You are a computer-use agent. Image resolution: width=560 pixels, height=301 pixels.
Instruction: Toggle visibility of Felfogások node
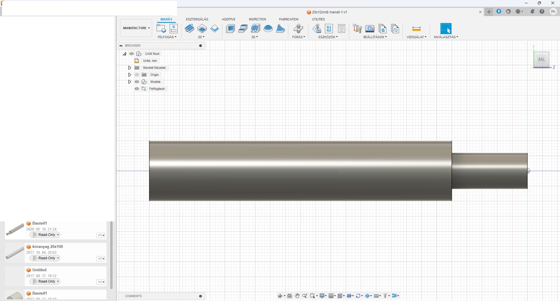pyautogui.click(x=137, y=89)
